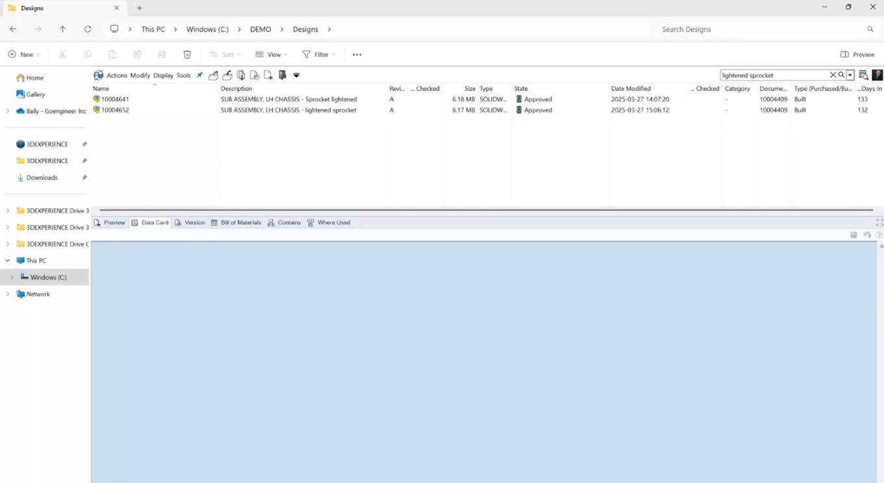Navigate to DEMO via breadcrumb

pyautogui.click(x=260, y=29)
